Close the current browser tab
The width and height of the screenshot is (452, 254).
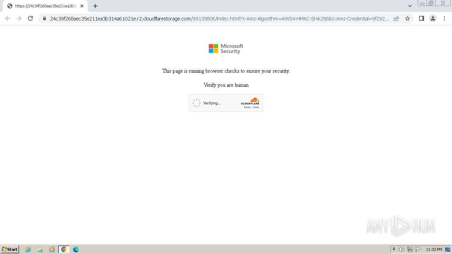coord(82,6)
